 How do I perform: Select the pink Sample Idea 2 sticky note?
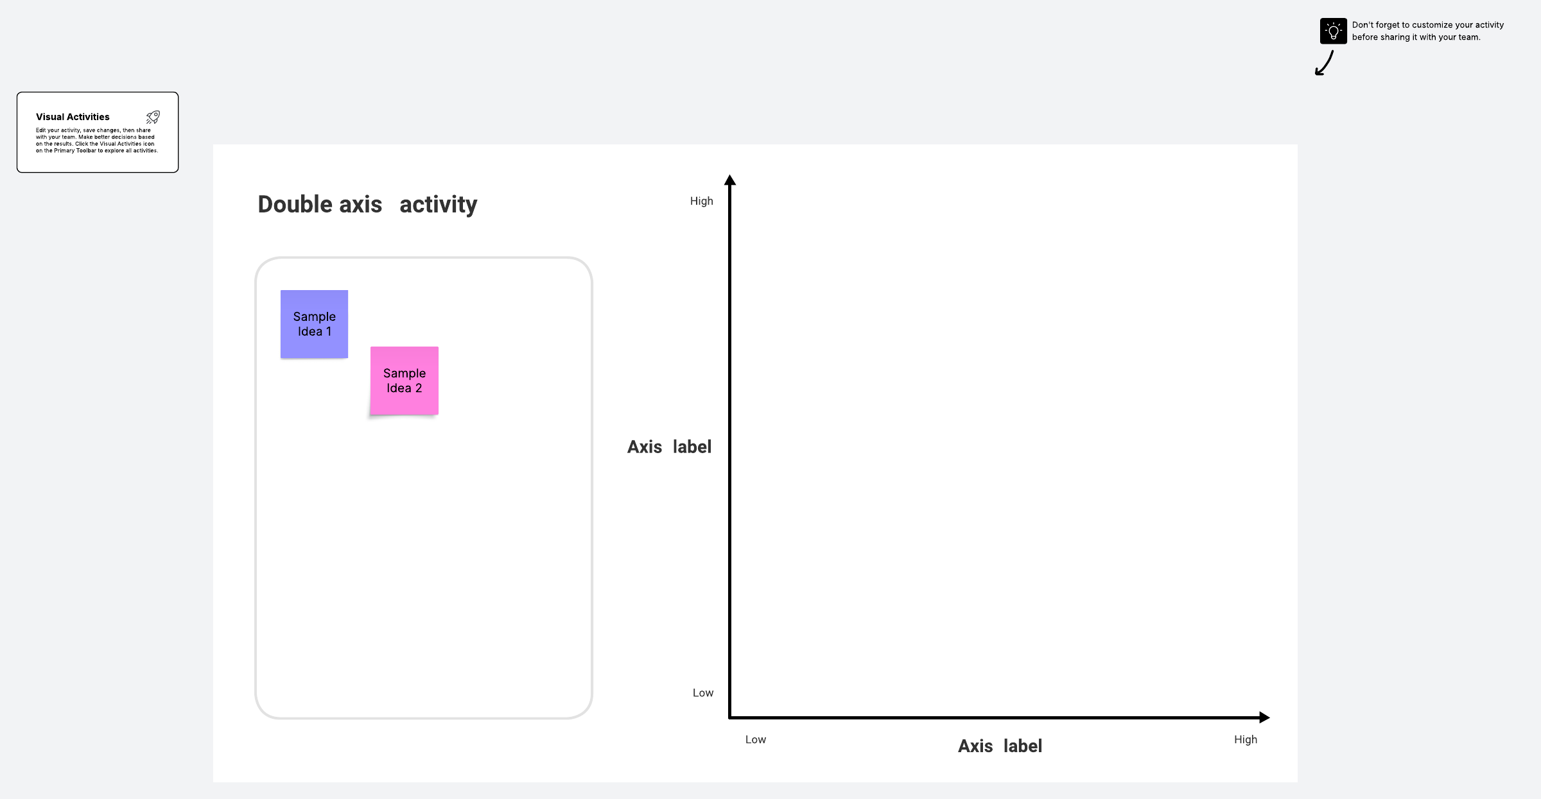[405, 381]
